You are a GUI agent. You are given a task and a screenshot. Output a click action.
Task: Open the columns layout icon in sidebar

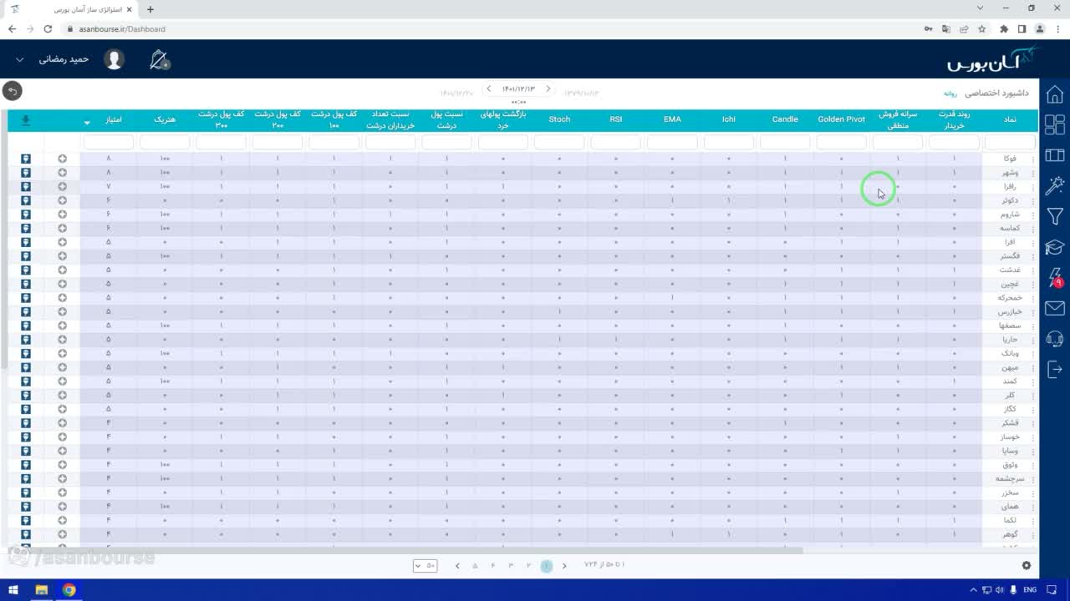pyautogui.click(x=1054, y=155)
